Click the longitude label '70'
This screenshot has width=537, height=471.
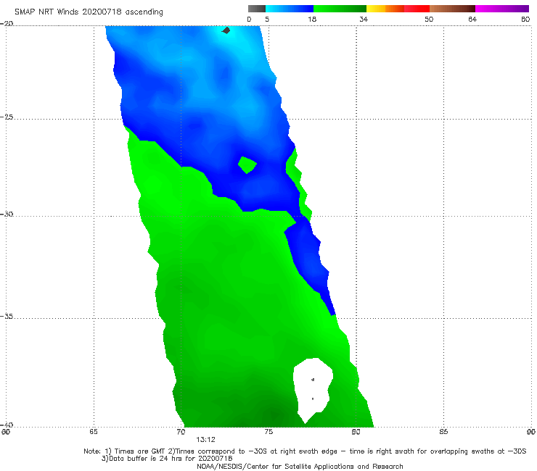tap(181, 432)
